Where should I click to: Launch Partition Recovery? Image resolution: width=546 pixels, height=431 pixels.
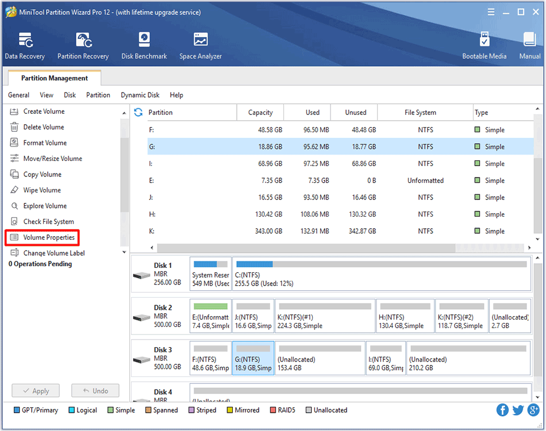pyautogui.click(x=83, y=45)
